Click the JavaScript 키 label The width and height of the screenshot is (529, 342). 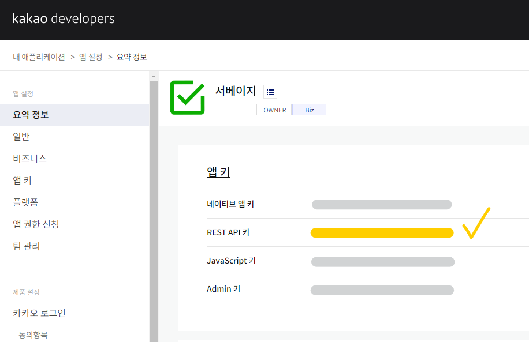(x=232, y=261)
